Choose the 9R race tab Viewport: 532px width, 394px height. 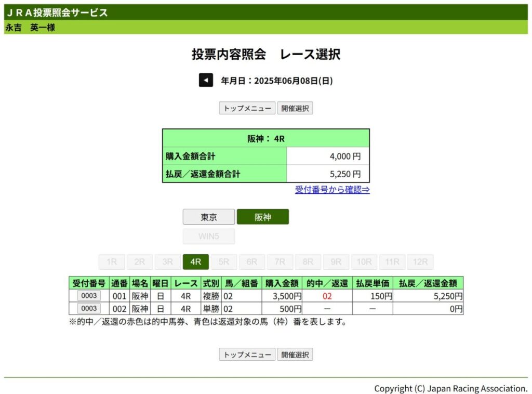pyautogui.click(x=336, y=262)
